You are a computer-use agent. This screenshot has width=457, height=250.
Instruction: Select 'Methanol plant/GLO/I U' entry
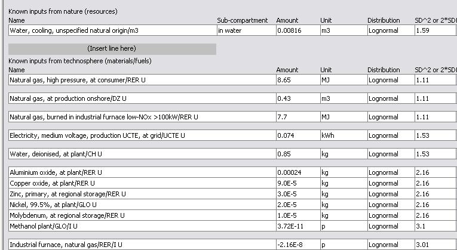point(112,227)
